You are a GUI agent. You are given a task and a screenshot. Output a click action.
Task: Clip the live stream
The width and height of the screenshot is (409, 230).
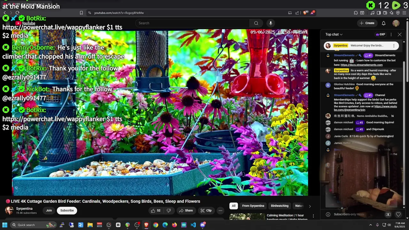pos(206,211)
